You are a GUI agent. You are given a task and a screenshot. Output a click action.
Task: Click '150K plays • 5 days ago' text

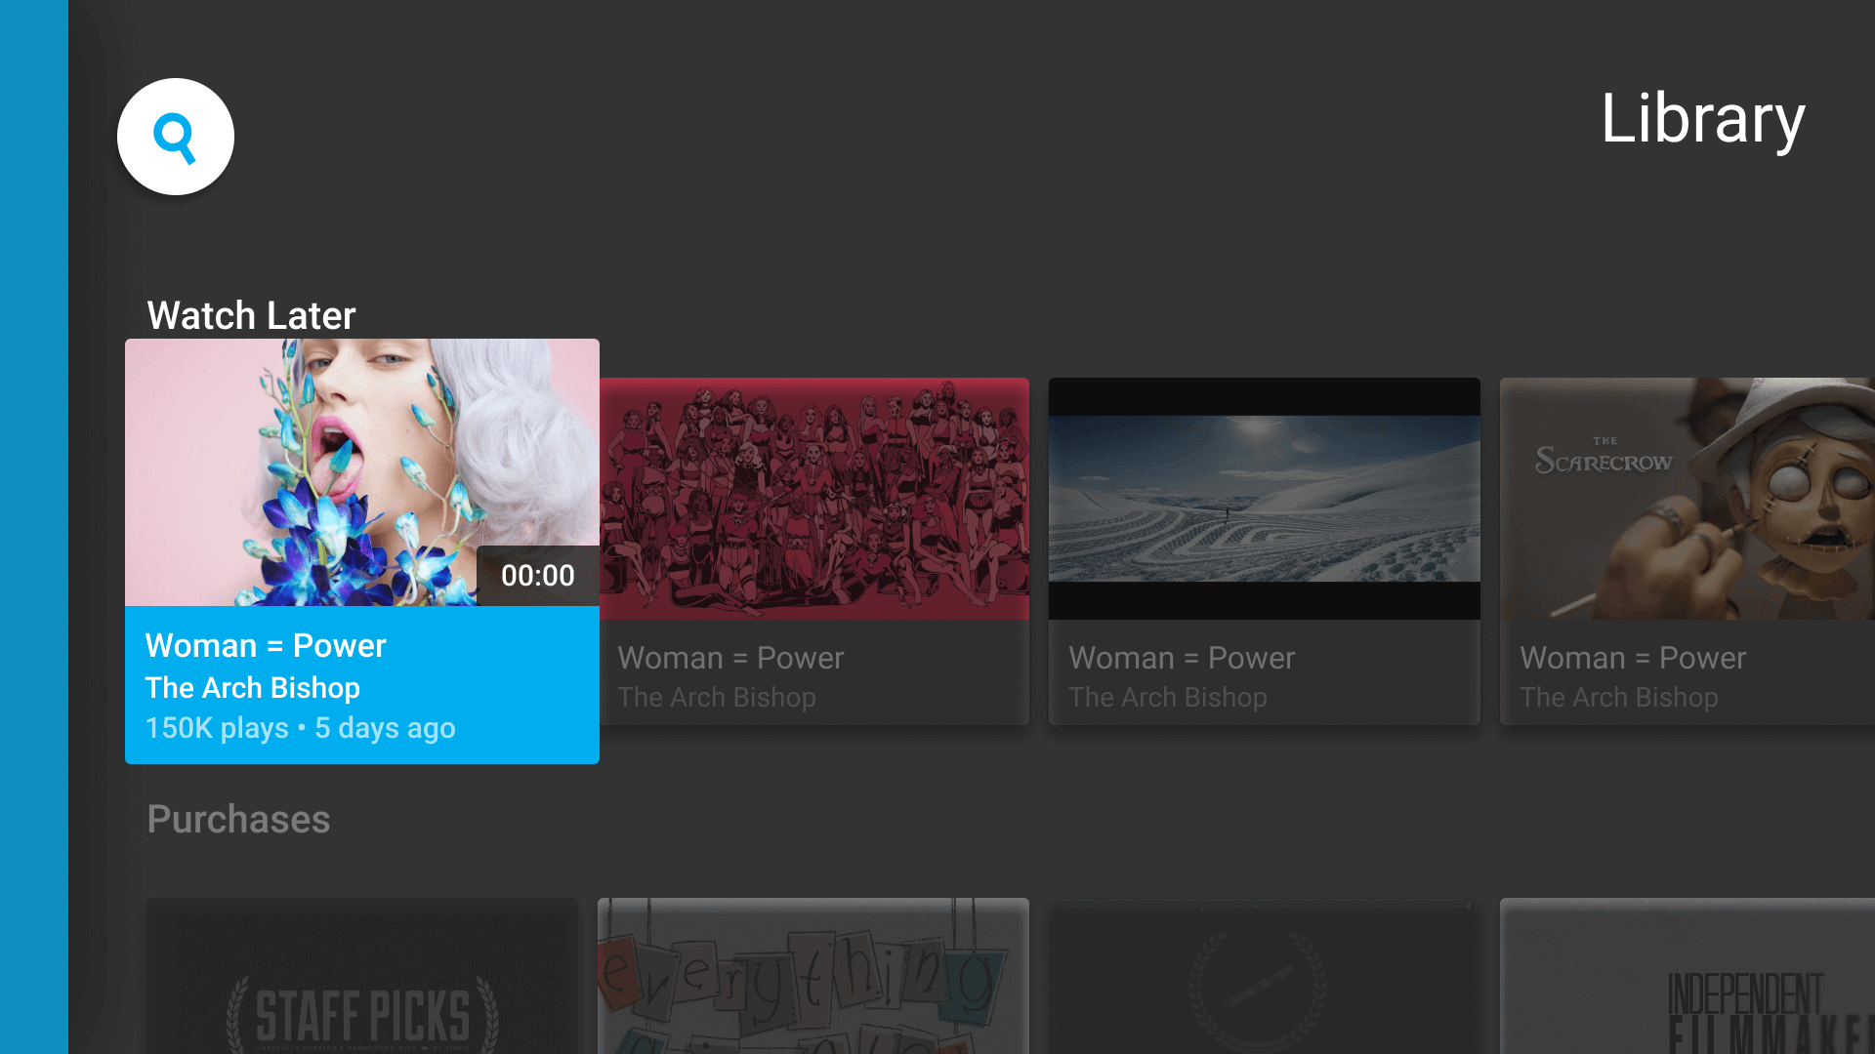(301, 728)
